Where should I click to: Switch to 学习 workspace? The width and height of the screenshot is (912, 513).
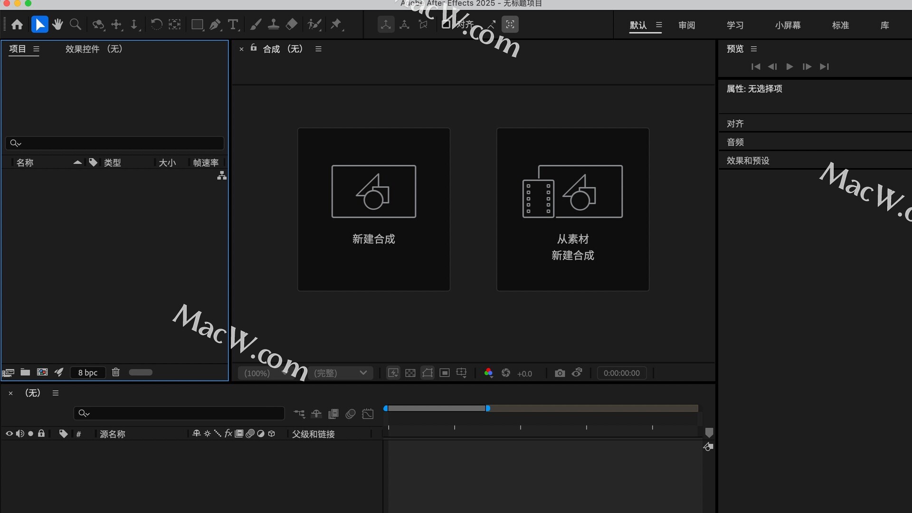[x=735, y=25]
